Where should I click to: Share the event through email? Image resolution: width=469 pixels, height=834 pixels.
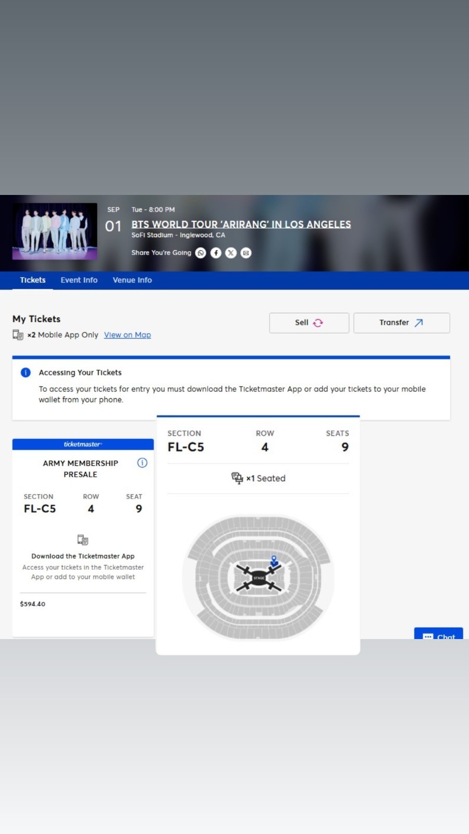point(245,253)
